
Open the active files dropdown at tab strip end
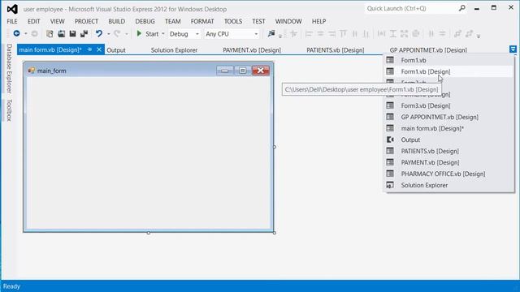coord(513,49)
